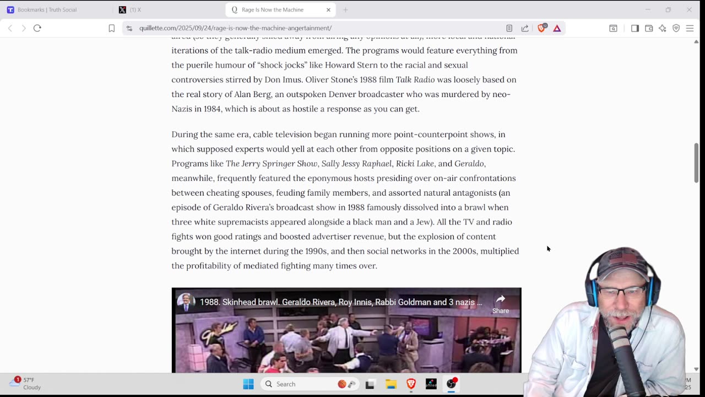
Task: Open the Skinhead brawl video title link
Action: [340, 302]
